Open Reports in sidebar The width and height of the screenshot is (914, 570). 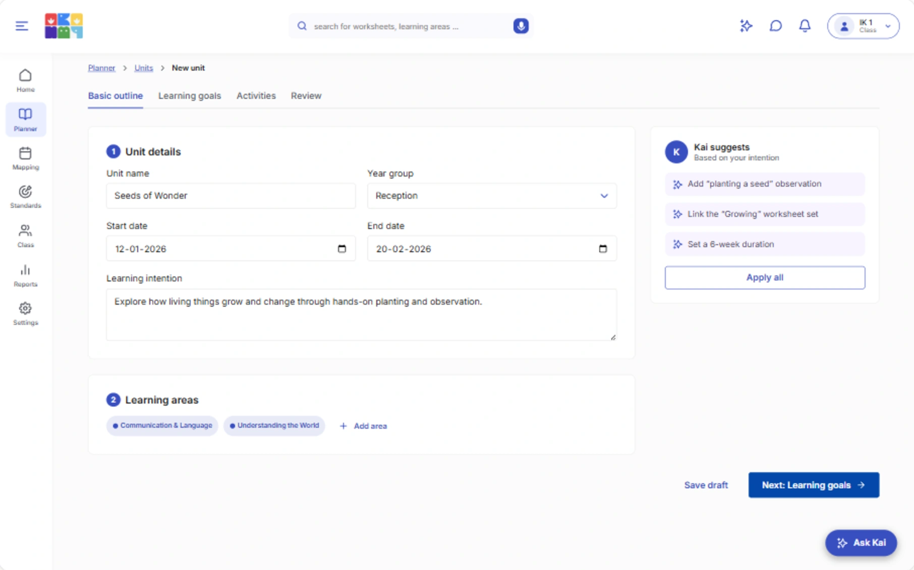[25, 275]
